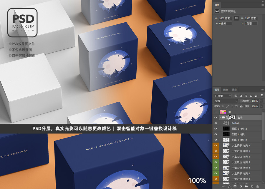Open opacity slider dropdown arrow
This screenshot has width=265, height=189.
[x=261, y=101]
